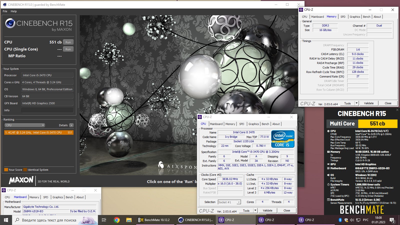Launch Google Chrome from the taskbar
The width and height of the screenshot is (400, 225).
[116, 220]
